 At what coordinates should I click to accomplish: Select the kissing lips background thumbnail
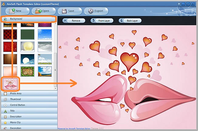tap(10, 84)
